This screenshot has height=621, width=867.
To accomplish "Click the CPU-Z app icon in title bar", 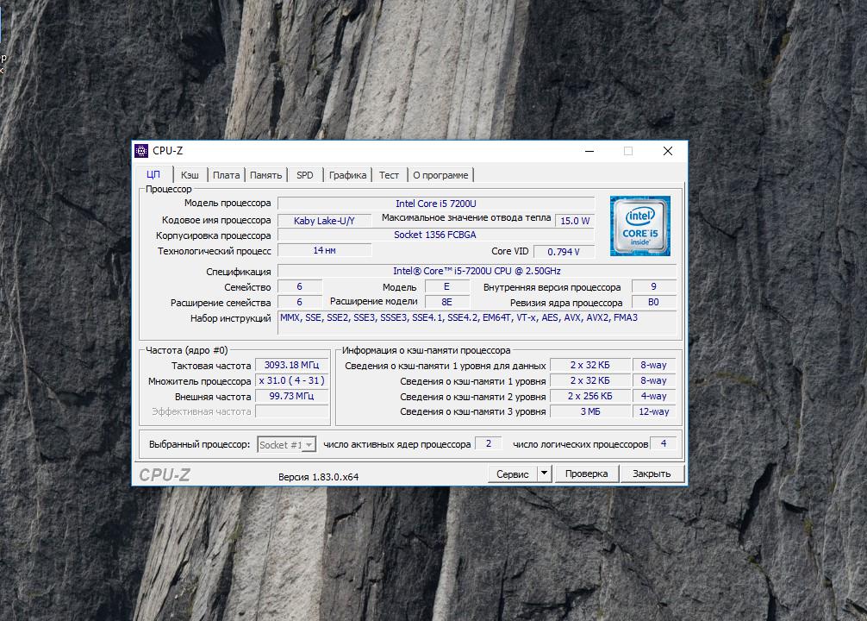I will pyautogui.click(x=141, y=151).
